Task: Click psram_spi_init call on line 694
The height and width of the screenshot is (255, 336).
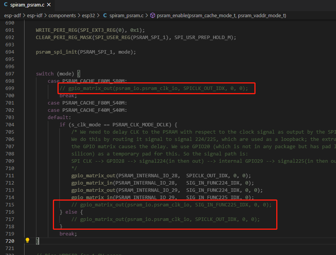Action: [56, 52]
